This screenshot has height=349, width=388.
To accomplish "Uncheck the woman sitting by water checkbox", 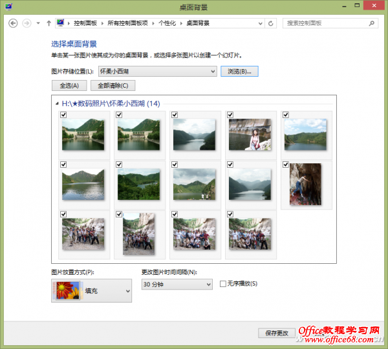I will click(x=230, y=115).
